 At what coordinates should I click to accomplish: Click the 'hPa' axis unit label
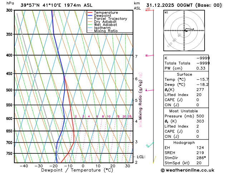[10, 3]
